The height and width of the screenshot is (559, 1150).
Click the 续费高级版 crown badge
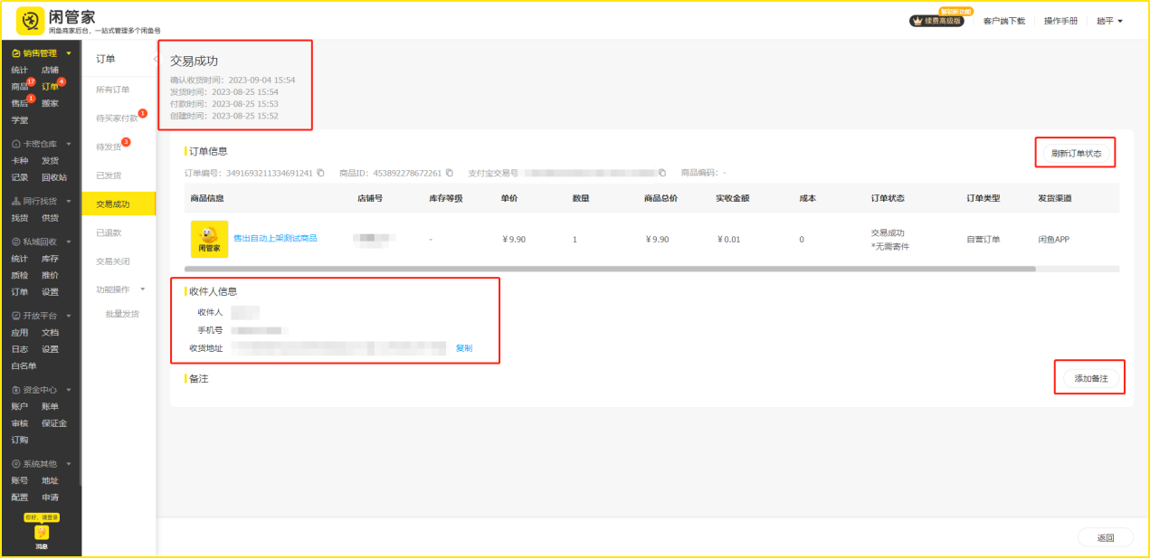[x=941, y=21]
